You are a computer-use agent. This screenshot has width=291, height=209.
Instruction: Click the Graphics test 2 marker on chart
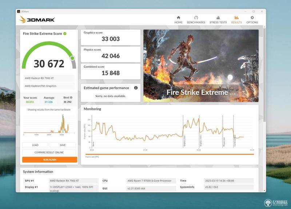pos(199,131)
